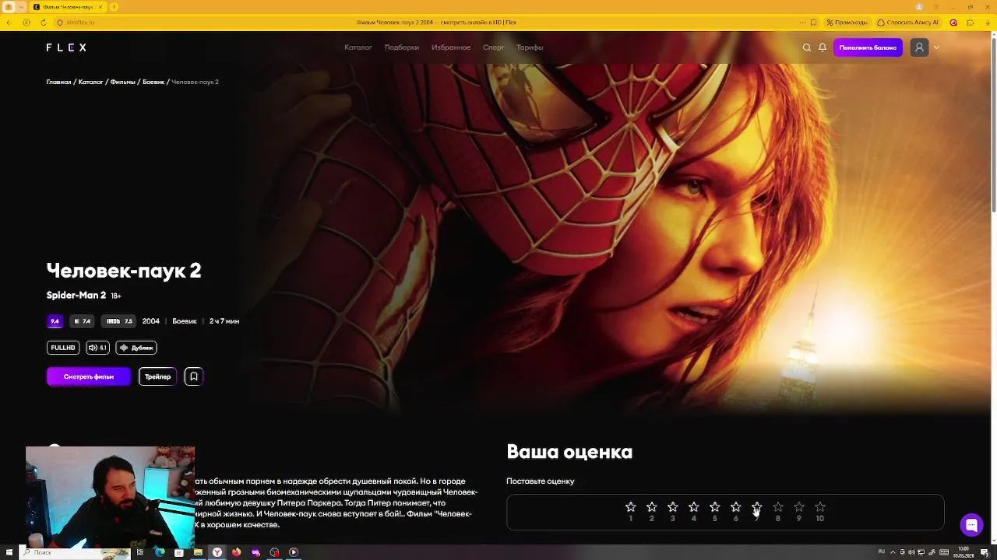Open Firefox from the taskbar

click(237, 552)
